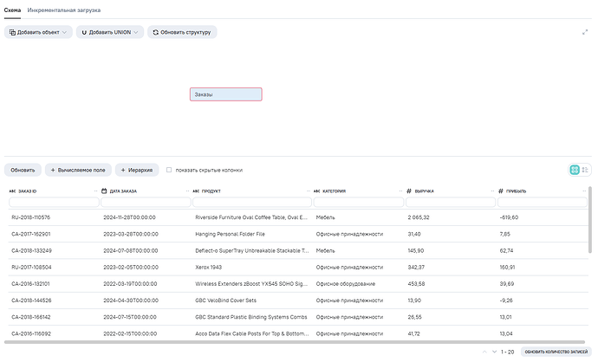Enable the 'показать скрытые колонки' checkbox
This screenshot has width=598, height=362.
point(169,170)
